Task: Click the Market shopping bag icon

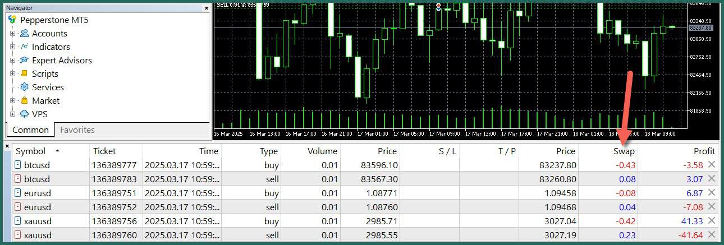Action: pyautogui.click(x=24, y=101)
